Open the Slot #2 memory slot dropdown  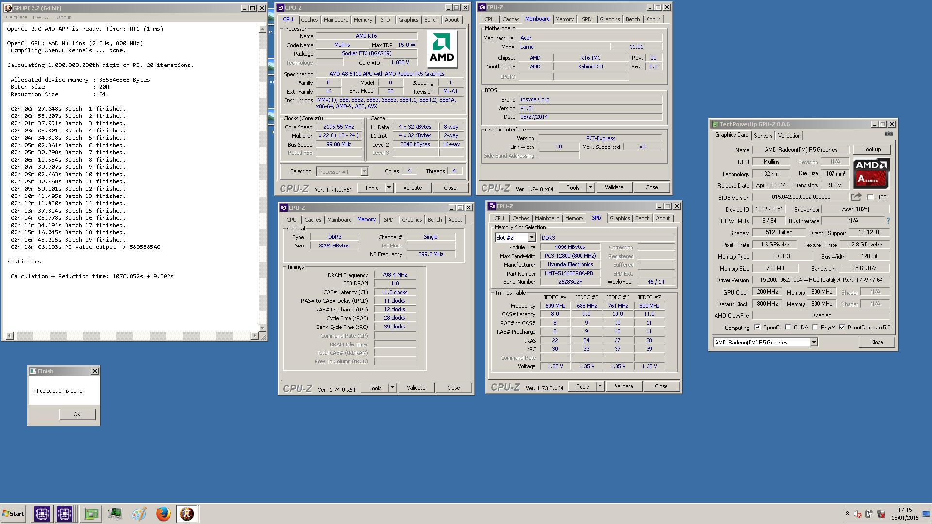click(532, 238)
